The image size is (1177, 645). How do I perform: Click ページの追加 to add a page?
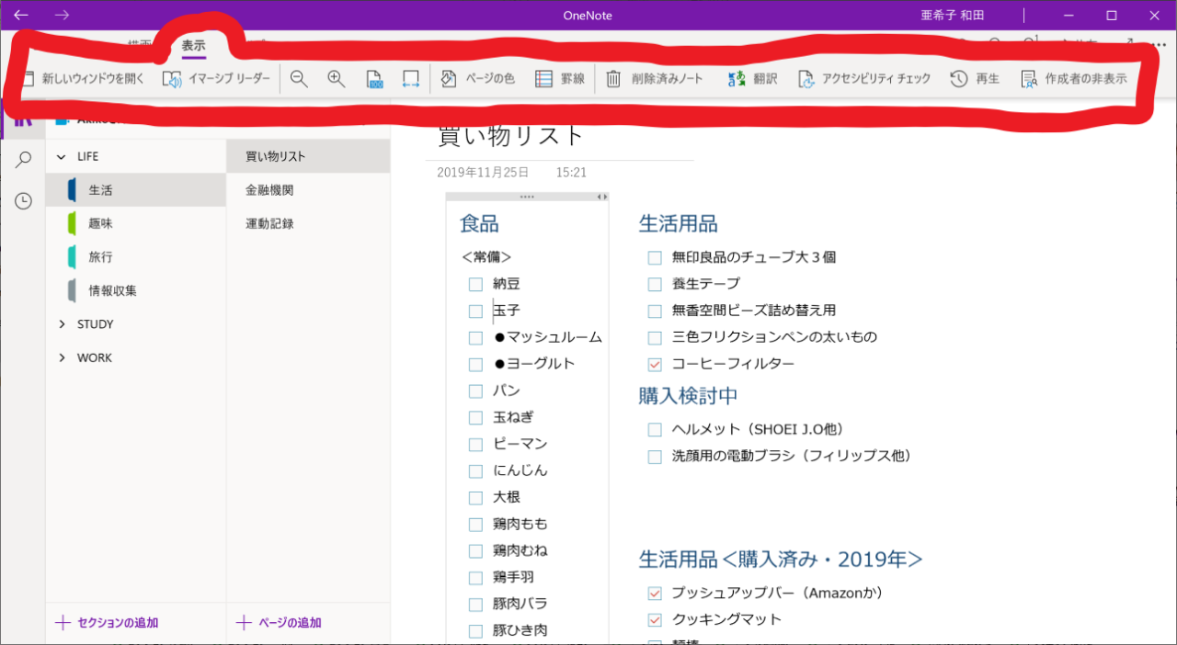pos(280,623)
